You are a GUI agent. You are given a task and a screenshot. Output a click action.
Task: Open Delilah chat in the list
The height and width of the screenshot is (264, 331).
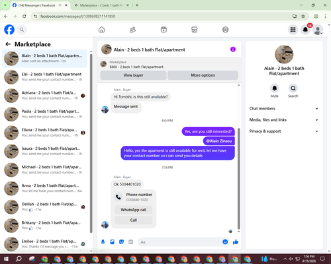tap(45, 207)
